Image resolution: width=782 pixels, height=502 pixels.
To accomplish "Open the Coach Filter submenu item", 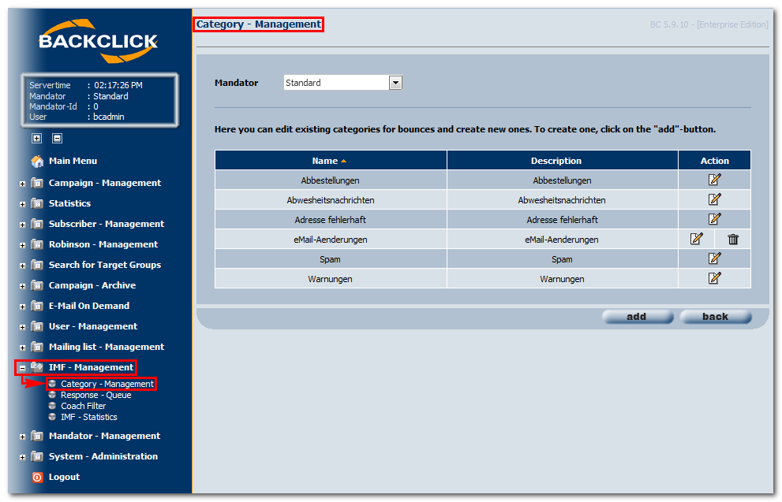I will (x=84, y=406).
